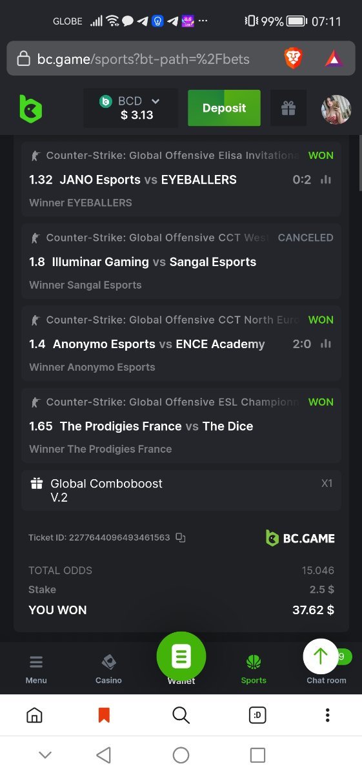Screen dimensions: 362x775
Task: Open the gift box rewards icon
Action: pos(288,108)
